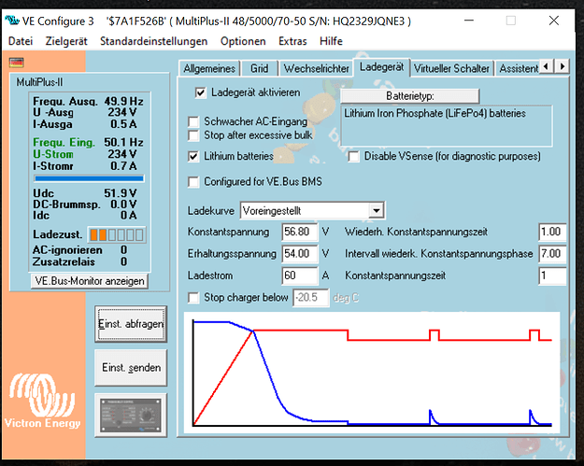
Task: Switch to the Wechselrichter tab
Action: tap(316, 68)
